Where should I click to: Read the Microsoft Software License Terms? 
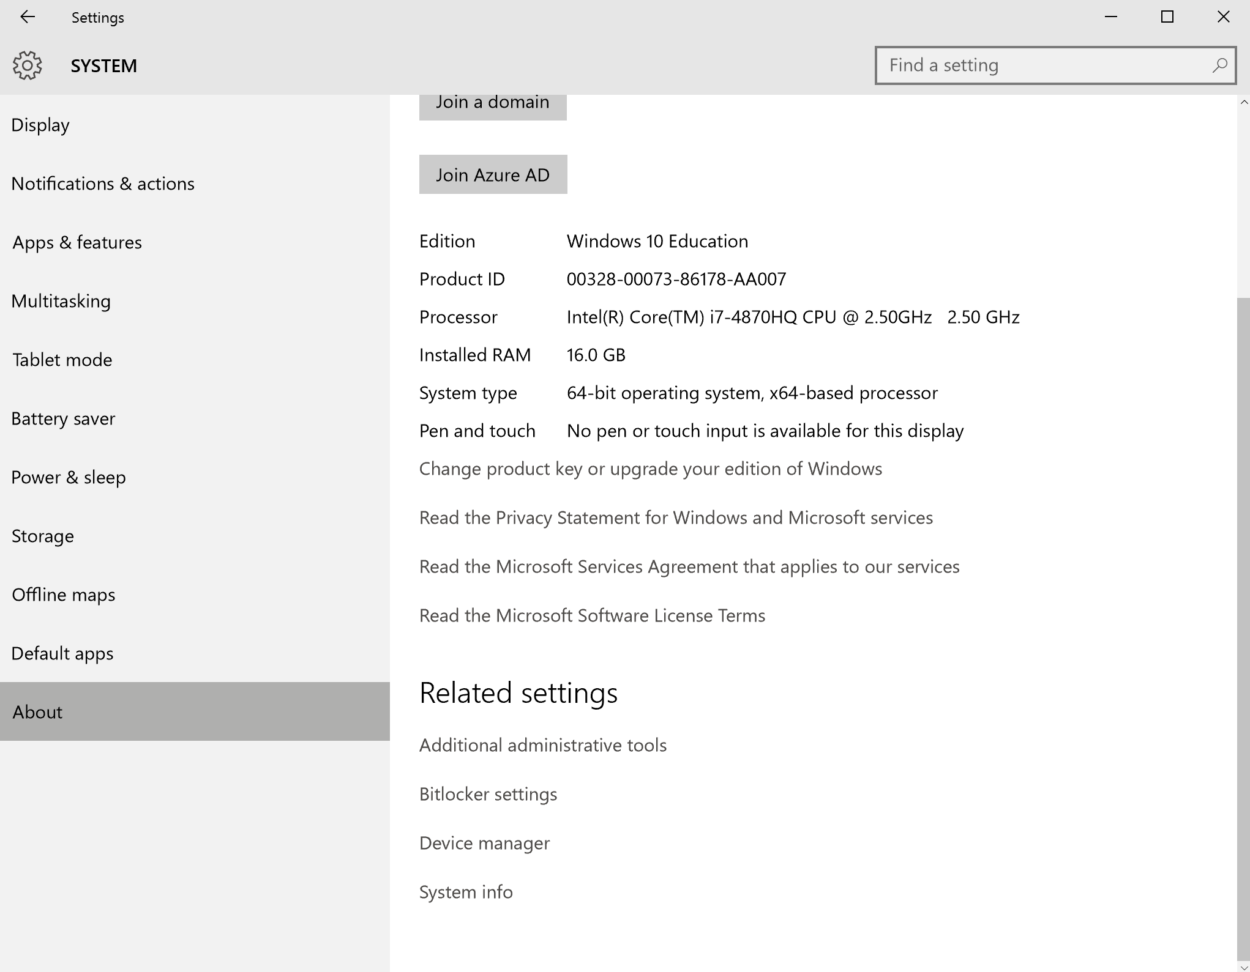click(592, 615)
